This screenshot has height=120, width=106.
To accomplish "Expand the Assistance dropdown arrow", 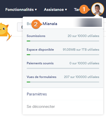I will [66, 10].
